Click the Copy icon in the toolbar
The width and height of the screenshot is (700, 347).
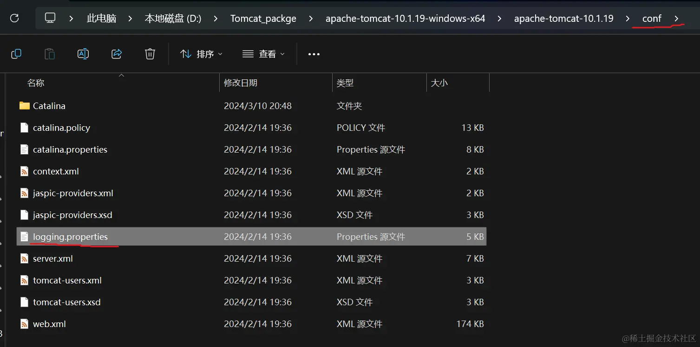click(16, 54)
